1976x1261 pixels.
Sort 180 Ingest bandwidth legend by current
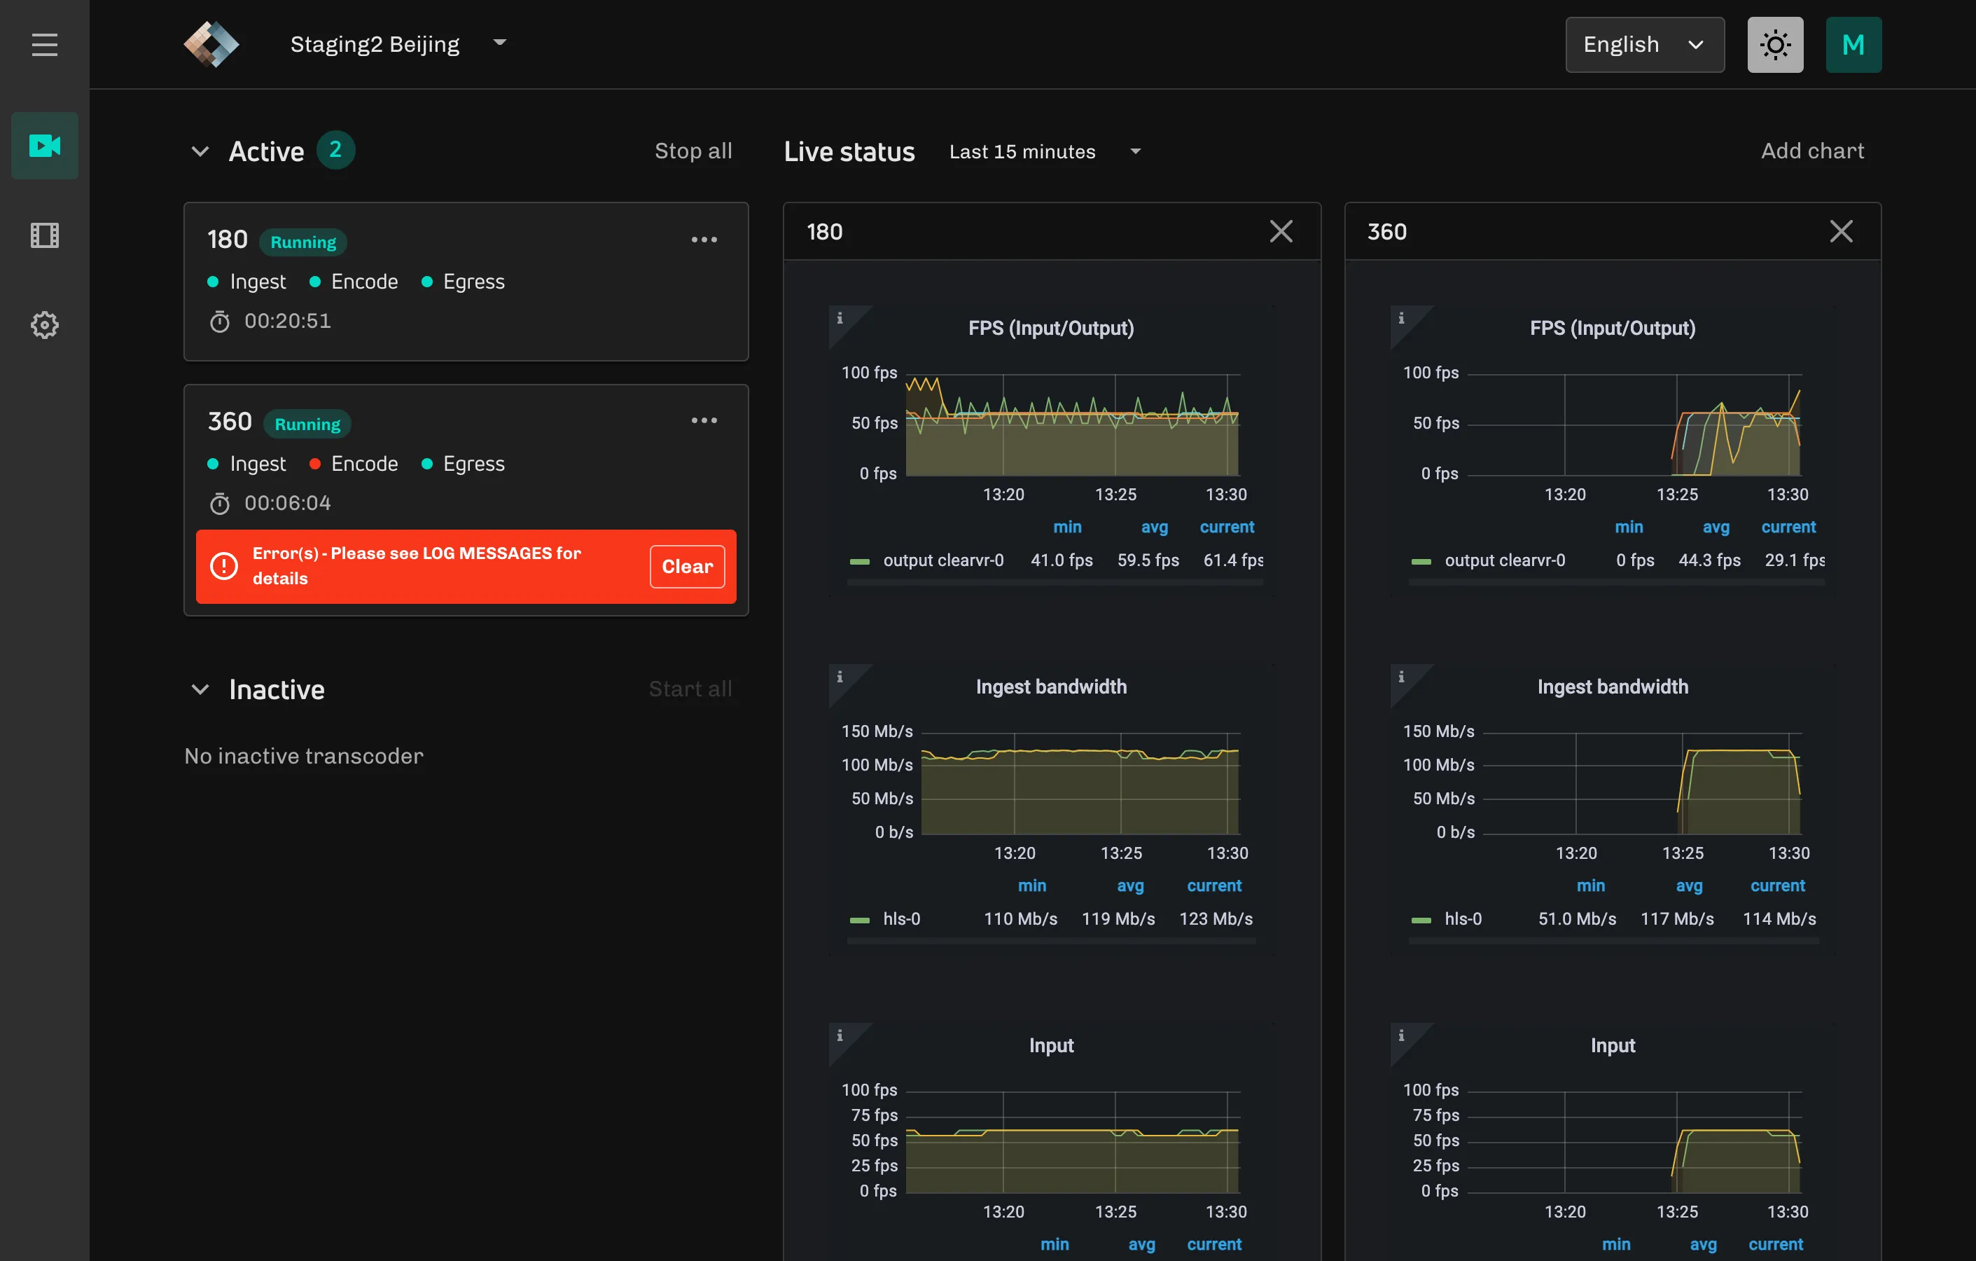point(1213,886)
